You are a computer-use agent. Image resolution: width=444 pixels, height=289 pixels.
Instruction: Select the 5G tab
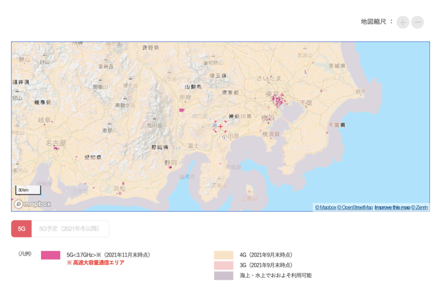pos(22,229)
